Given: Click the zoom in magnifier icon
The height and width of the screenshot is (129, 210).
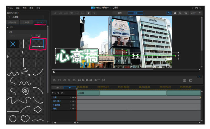Looking at the screenshot, I should (x=186, y=13).
